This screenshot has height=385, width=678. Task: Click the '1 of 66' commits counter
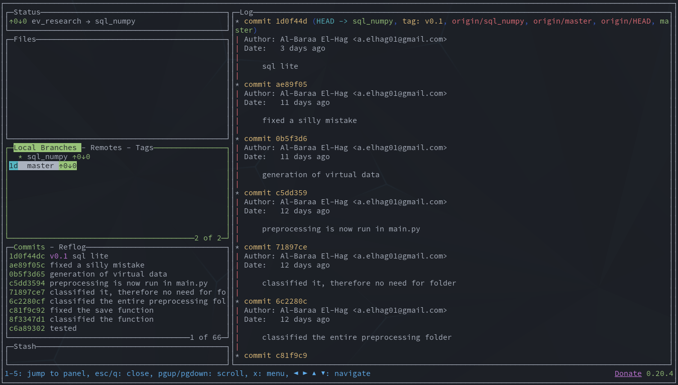(205, 337)
